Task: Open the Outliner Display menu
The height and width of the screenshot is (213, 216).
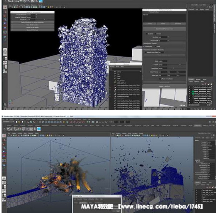Action: point(112,67)
